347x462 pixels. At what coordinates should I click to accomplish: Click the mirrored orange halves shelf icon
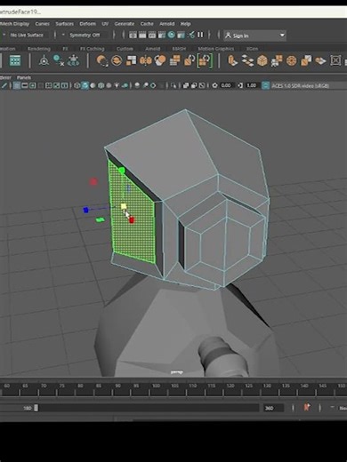pyautogui.click(x=146, y=60)
